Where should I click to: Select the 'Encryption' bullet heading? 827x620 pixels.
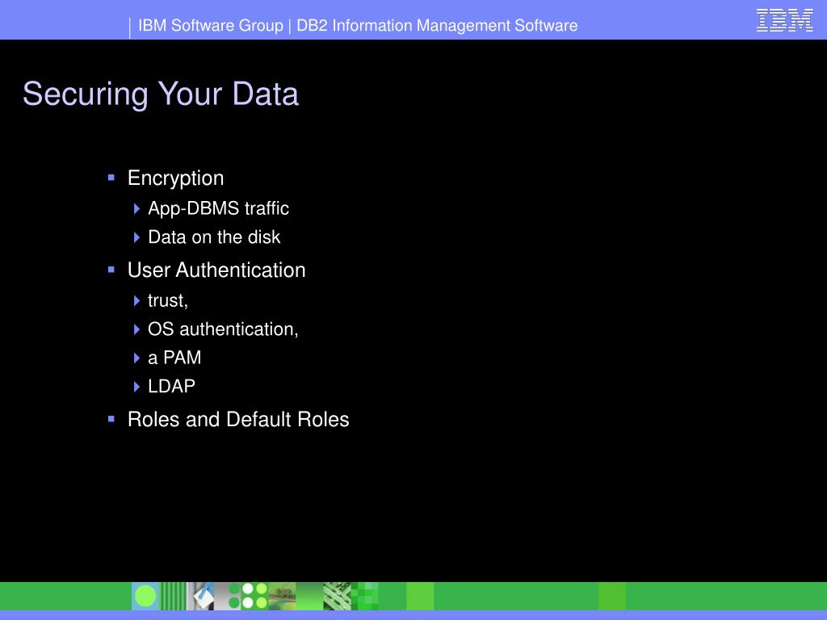[x=175, y=178]
